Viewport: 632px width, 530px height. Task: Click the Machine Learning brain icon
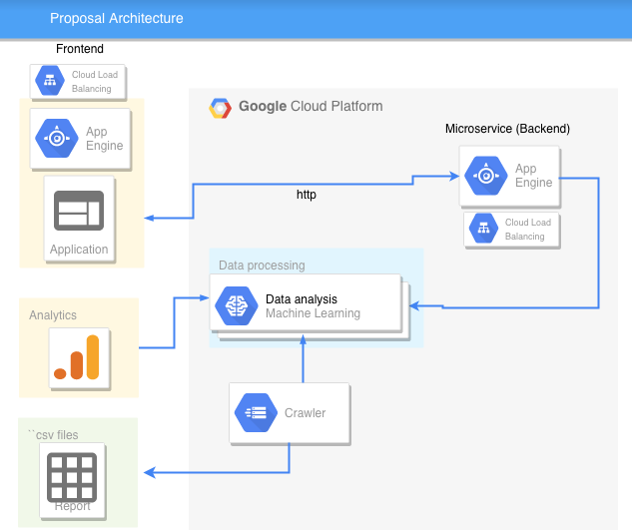tap(237, 306)
